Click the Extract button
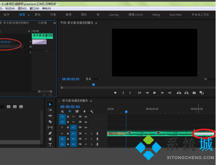 (x=187, y=93)
